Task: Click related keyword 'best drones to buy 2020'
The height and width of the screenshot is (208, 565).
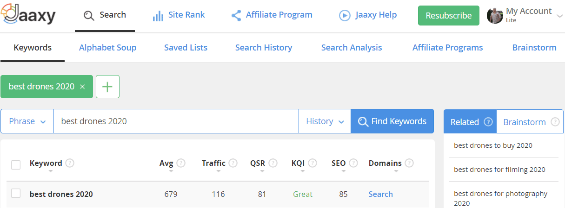Action: 493,145
